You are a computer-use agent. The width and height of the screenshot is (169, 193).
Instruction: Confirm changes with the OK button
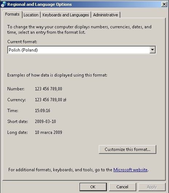click(93, 187)
